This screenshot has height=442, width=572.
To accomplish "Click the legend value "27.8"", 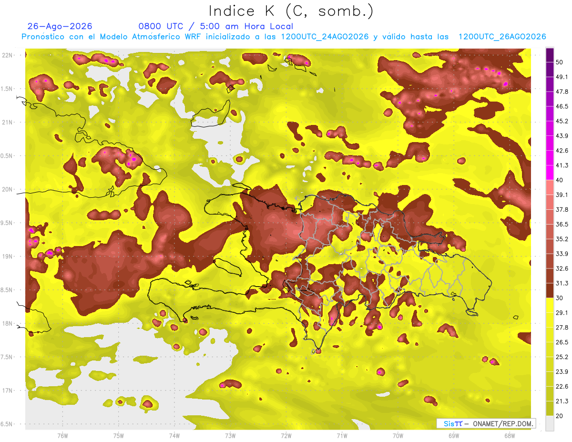I will (562, 327).
